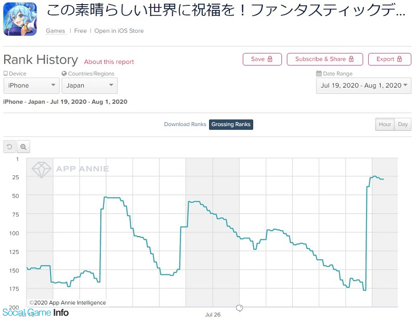
Task: Select the Grossing Ranks tab
Action: [231, 124]
